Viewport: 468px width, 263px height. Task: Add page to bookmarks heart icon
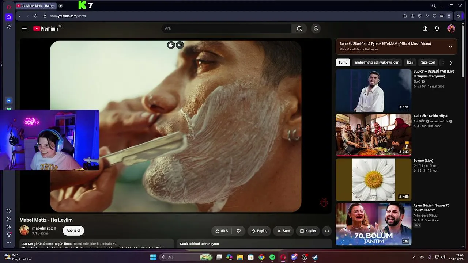[434, 16]
